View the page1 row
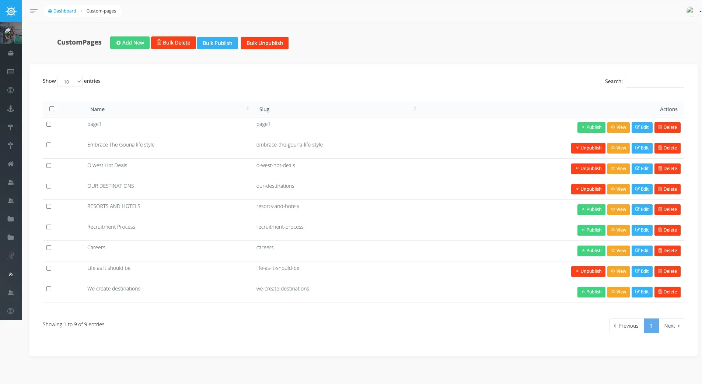The image size is (702, 384). [x=618, y=127]
